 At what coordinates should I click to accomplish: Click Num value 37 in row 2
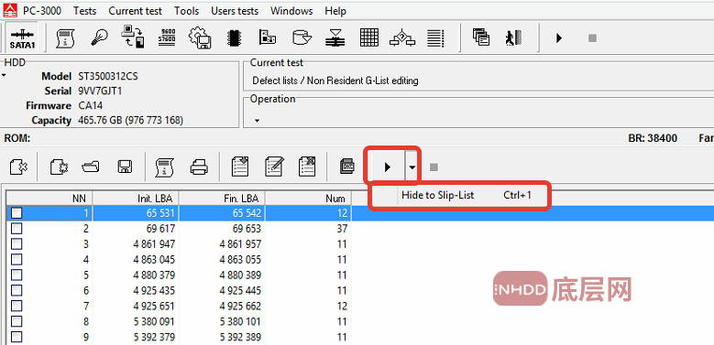342,228
